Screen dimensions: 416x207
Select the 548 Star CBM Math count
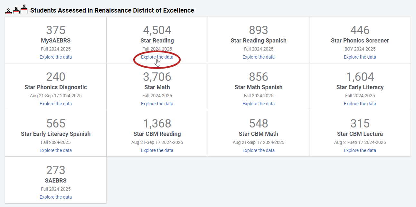259,123
